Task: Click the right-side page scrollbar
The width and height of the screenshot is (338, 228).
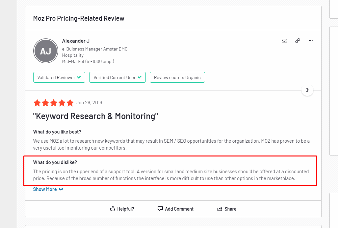Action: (336, 114)
